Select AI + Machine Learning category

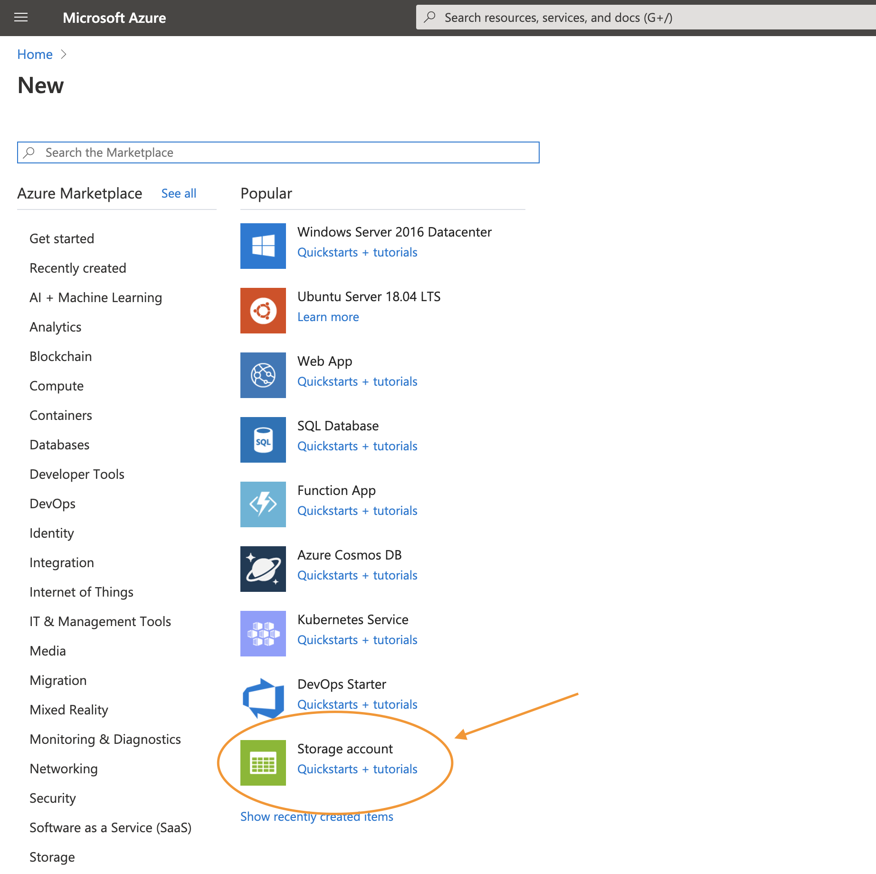click(96, 297)
